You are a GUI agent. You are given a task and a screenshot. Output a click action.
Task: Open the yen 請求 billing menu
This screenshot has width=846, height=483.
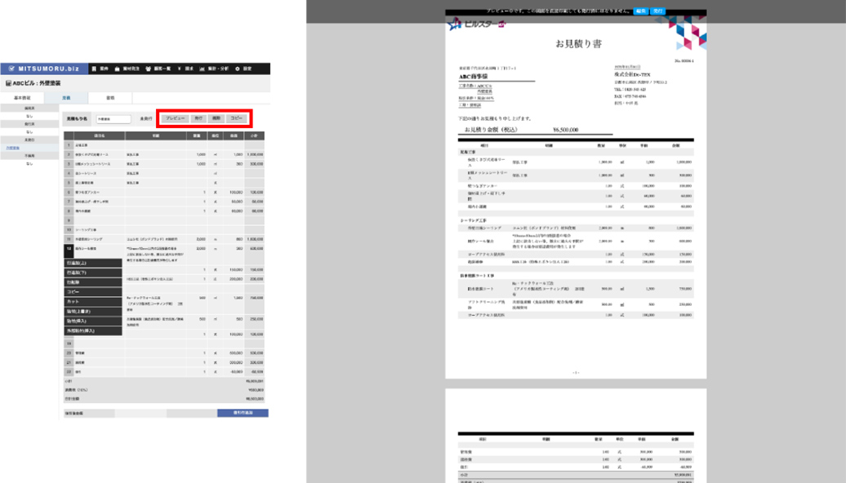point(187,69)
